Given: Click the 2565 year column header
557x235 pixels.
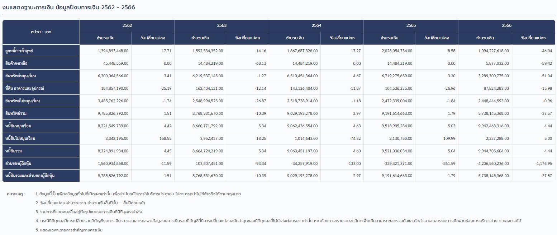Looking at the screenshot, I should pyautogui.click(x=411, y=26).
